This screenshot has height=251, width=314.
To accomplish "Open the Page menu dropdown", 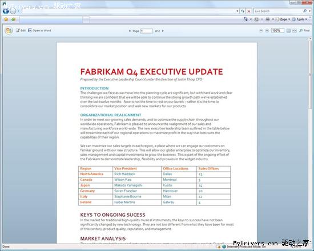I will [283, 19].
